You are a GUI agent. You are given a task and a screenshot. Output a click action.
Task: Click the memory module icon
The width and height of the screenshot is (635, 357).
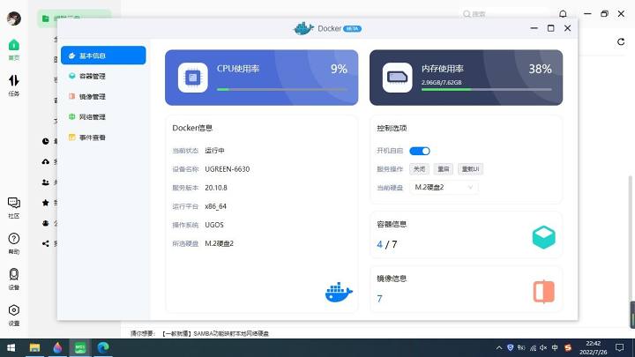point(397,78)
